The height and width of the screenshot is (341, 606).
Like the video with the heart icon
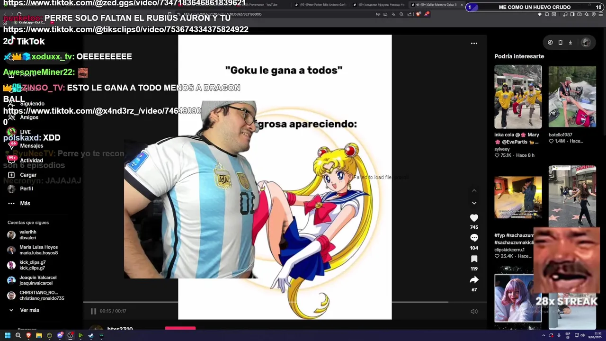click(x=474, y=218)
